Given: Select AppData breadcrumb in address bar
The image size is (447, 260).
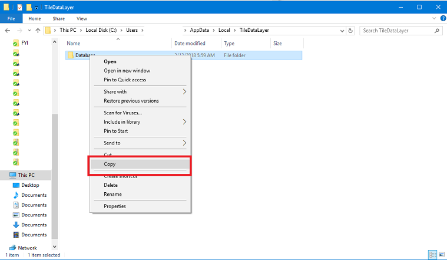Looking at the screenshot, I should click(x=199, y=30).
